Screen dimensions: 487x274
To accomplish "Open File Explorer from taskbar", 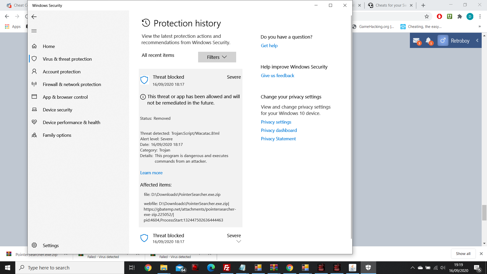I will [x=164, y=268].
